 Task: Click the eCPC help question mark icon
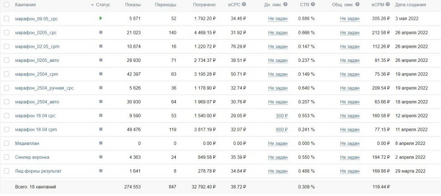pos(244,5)
